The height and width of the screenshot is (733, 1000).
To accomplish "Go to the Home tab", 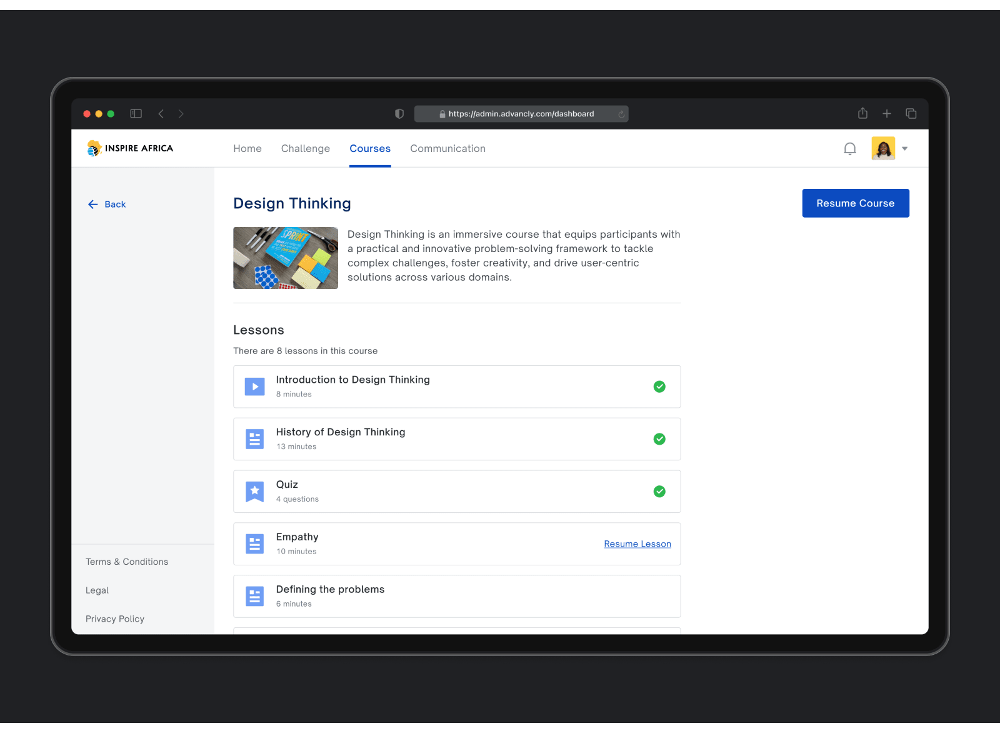I will point(247,149).
